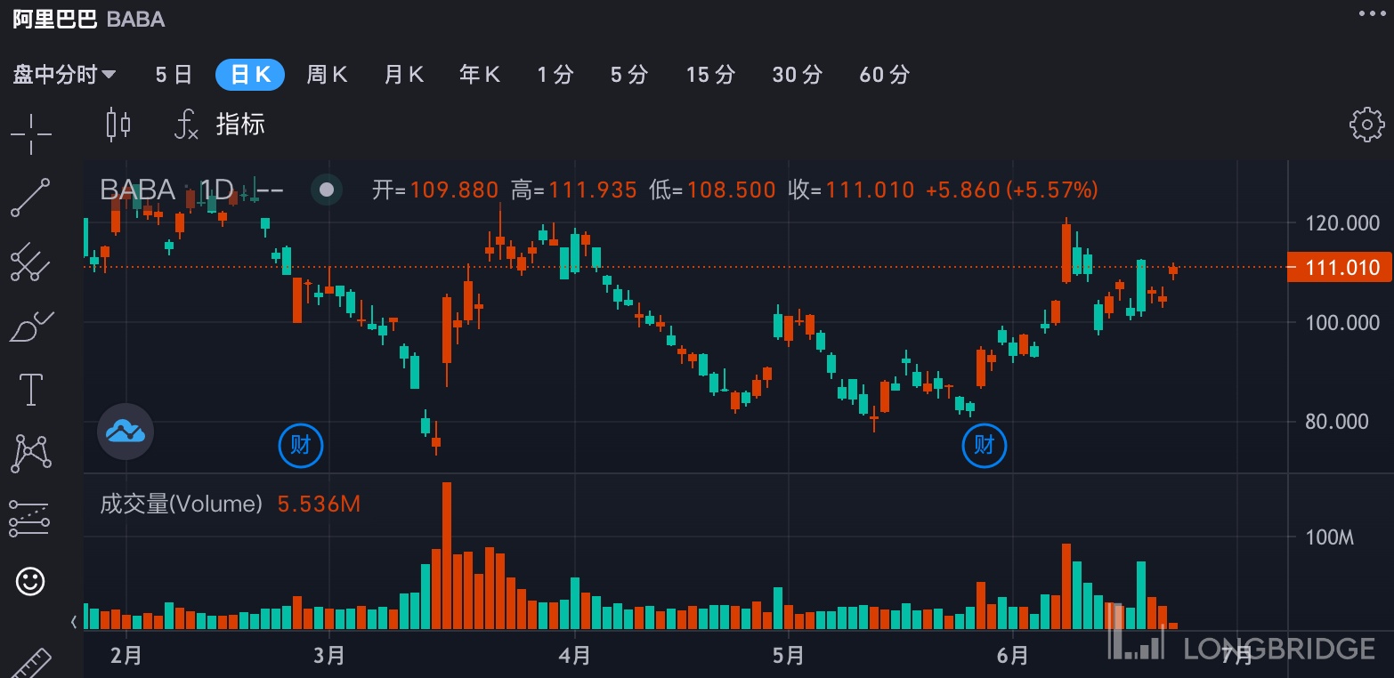
Task: Select the trend line drawing tool
Action: pos(30,198)
